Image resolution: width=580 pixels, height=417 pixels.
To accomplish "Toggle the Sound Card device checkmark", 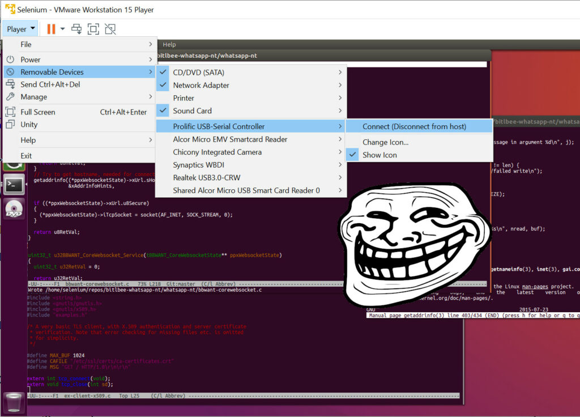I will click(x=163, y=110).
